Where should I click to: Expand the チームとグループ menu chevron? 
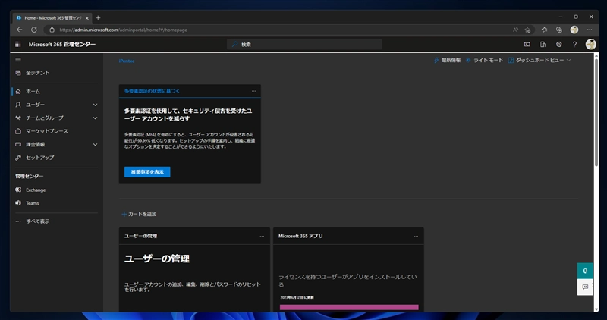(96, 118)
